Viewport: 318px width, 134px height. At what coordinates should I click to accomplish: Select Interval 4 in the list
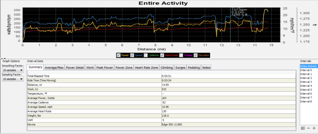[x=306, y=86]
